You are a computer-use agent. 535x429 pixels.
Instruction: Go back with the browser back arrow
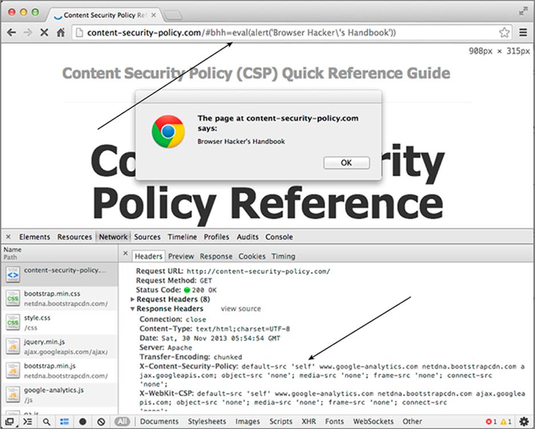coord(11,33)
